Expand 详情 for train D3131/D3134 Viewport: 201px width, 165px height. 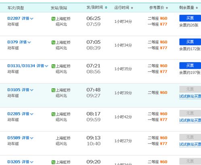(x=42, y=66)
